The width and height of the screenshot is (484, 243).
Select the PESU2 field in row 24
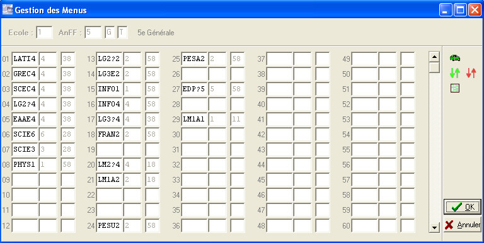109,226
